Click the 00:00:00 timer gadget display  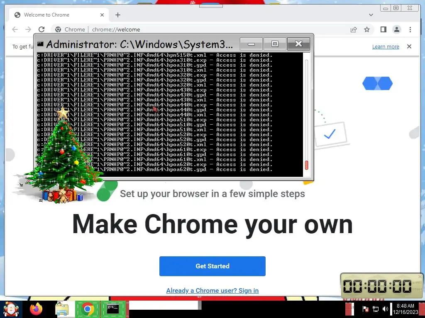click(377, 286)
